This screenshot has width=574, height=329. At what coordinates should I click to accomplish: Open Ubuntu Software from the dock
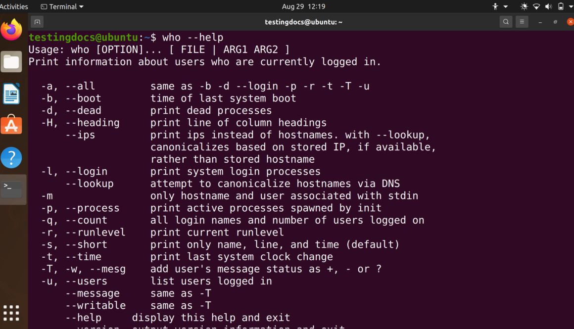[x=11, y=126]
